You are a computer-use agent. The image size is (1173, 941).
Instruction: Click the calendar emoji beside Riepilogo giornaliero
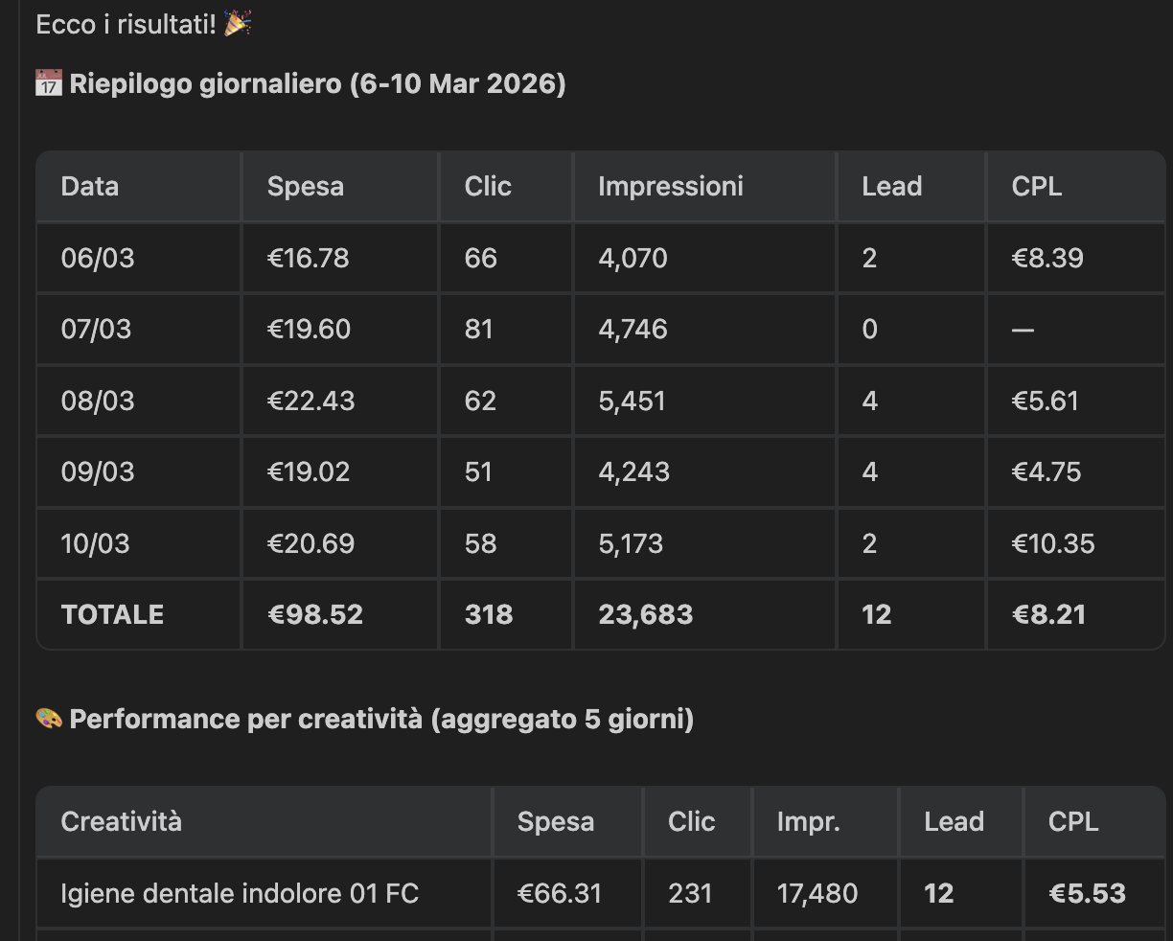click(49, 83)
